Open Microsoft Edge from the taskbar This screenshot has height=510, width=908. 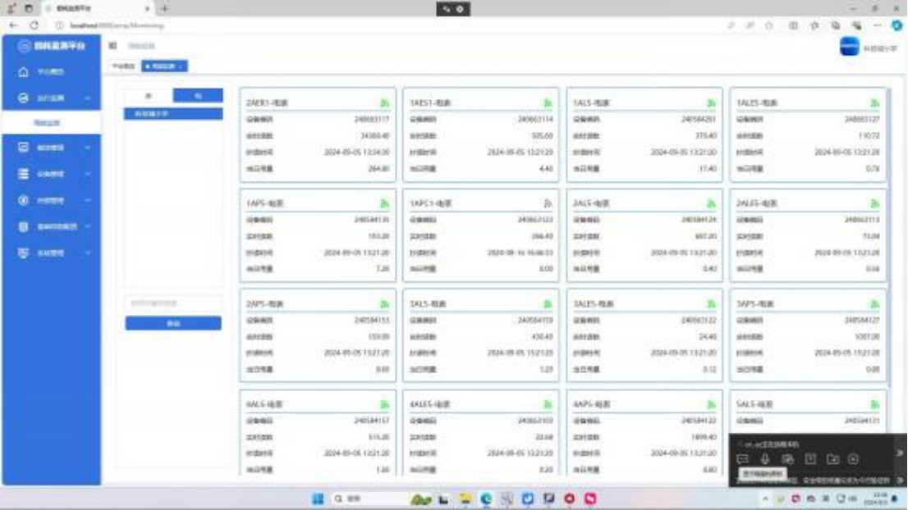[487, 499]
